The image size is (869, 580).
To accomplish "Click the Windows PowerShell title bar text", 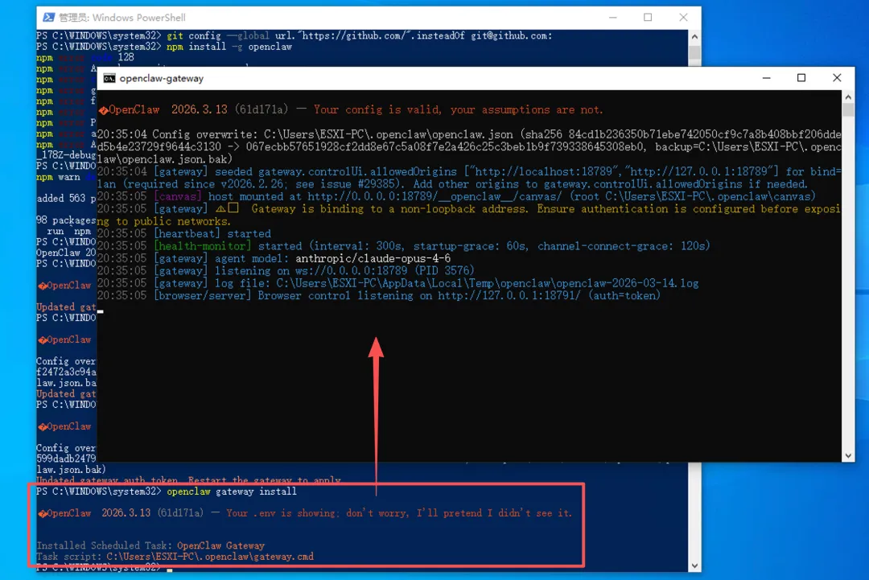I will (122, 17).
